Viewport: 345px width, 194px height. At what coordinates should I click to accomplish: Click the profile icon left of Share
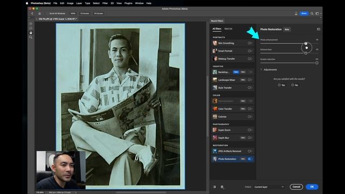click(296, 13)
